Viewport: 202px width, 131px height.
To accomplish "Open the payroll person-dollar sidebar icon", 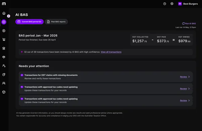I will [x=4, y=66].
